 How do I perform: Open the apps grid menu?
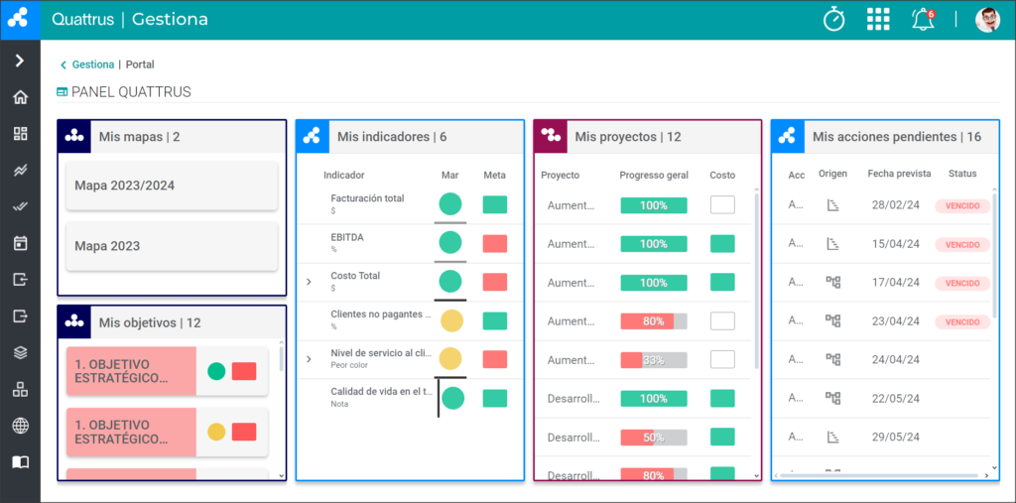pos(878,20)
